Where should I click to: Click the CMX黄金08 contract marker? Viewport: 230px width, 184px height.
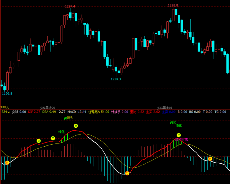click(165, 108)
